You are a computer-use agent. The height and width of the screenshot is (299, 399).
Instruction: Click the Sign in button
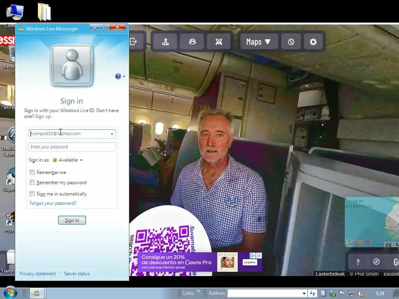(72, 220)
